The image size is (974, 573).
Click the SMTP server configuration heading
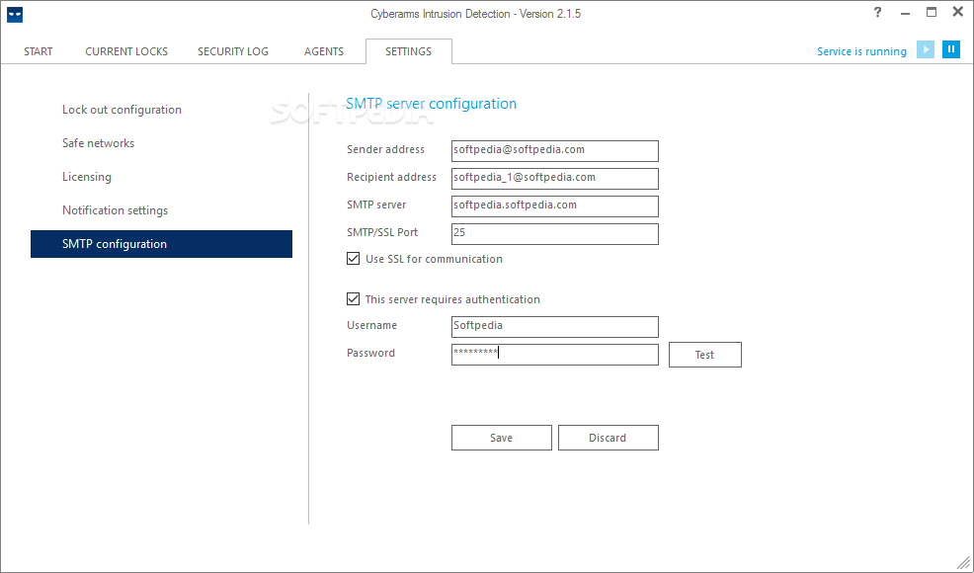431,104
